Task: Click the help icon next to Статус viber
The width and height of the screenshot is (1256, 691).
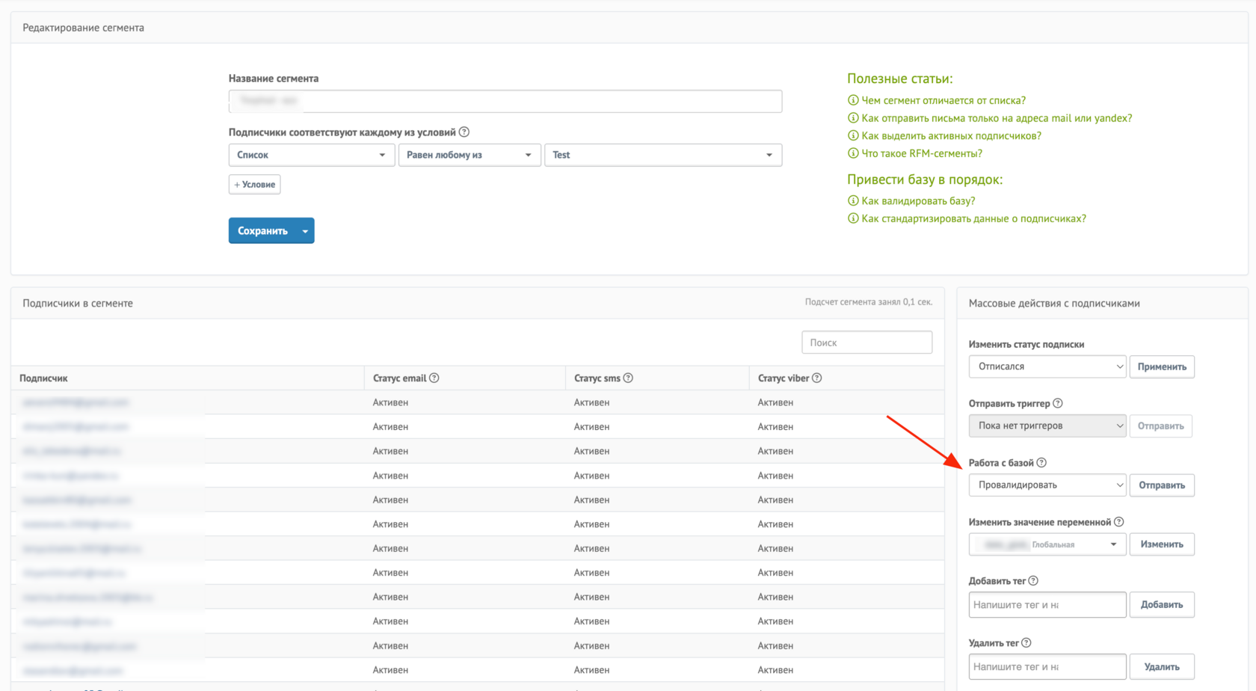Action: tap(817, 378)
